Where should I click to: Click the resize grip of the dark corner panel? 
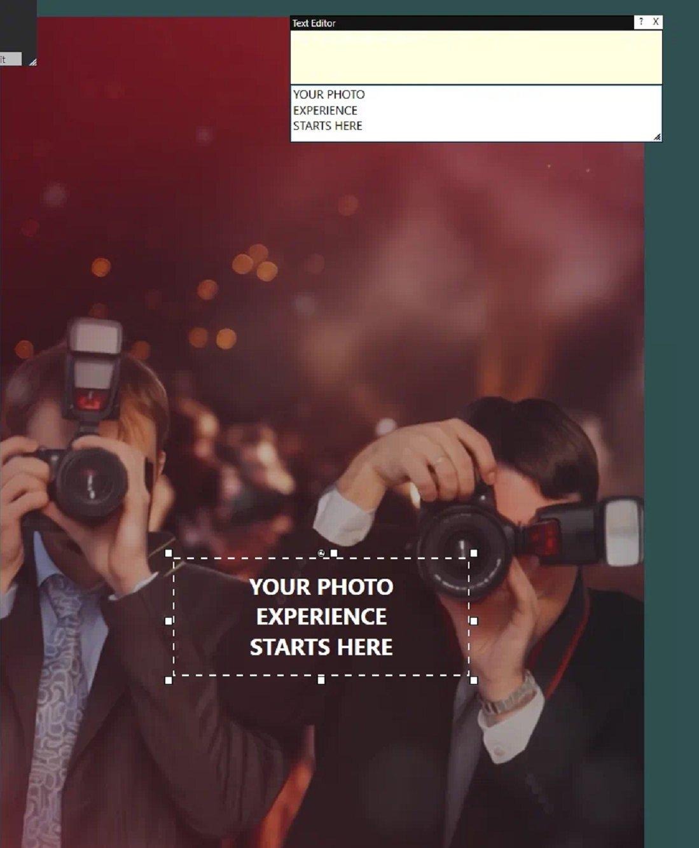(32, 62)
